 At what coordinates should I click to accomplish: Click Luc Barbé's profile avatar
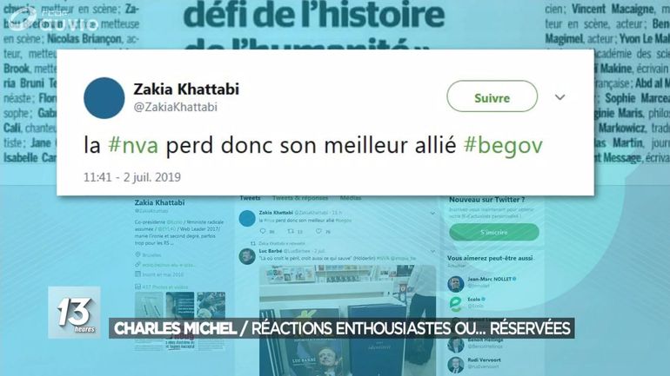(247, 257)
